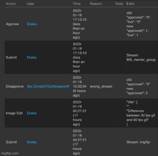This screenshot has width=158, height=156.
Task: Click the Time column header
Action: click(x=77, y=4)
